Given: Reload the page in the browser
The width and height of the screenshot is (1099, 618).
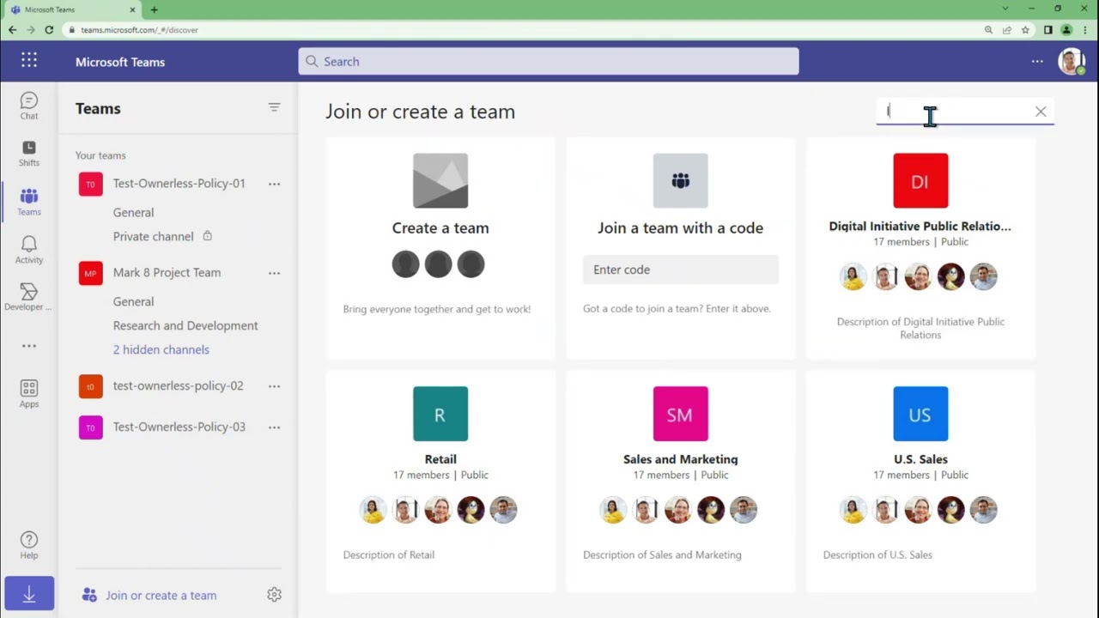Looking at the screenshot, I should (x=49, y=29).
